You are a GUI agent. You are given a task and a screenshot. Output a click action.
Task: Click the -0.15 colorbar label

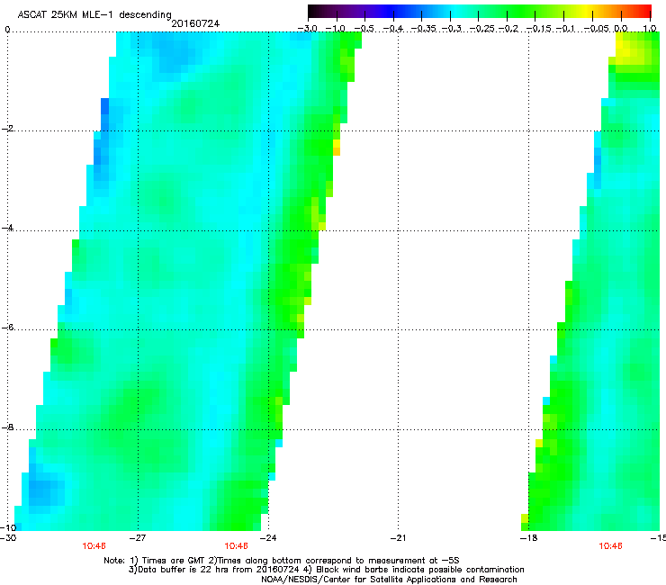coord(538,29)
